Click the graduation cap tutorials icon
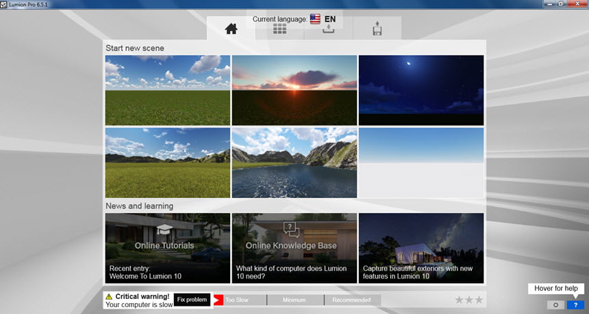589x314 pixels. pos(164,230)
